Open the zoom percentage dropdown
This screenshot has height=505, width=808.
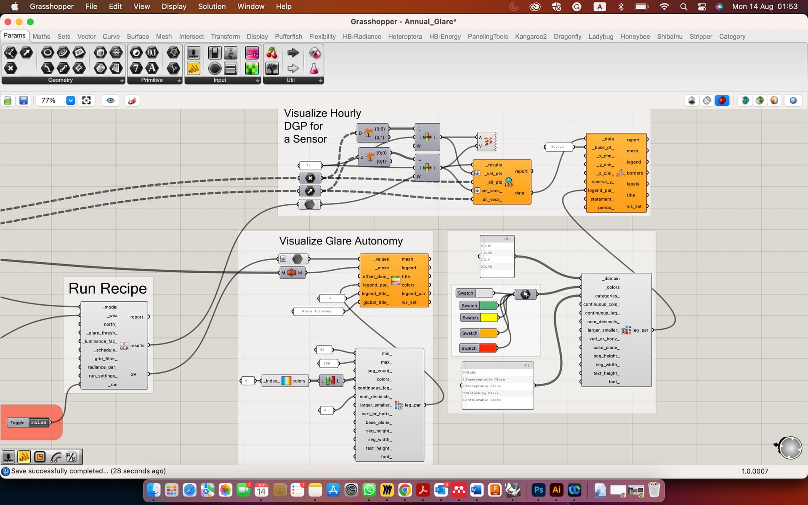[71, 101]
